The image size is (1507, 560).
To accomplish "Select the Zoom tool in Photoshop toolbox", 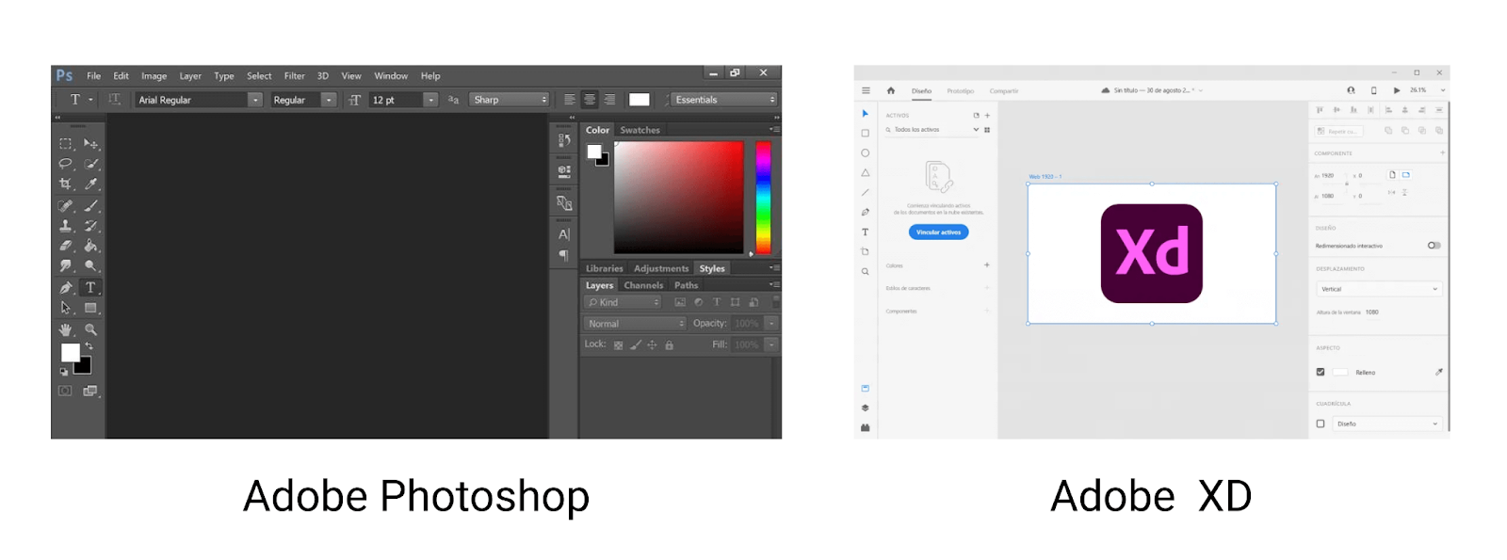I will click(91, 329).
